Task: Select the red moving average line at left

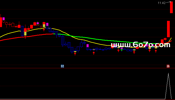Action: coord(15,38)
